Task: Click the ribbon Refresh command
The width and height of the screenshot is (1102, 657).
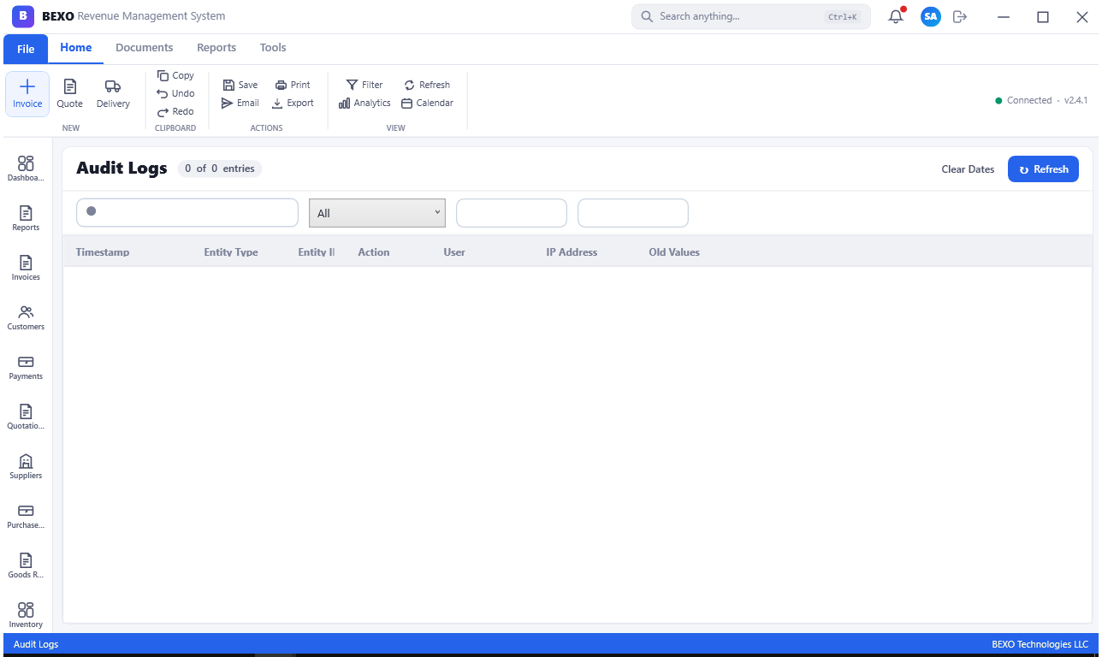Action: pyautogui.click(x=427, y=85)
